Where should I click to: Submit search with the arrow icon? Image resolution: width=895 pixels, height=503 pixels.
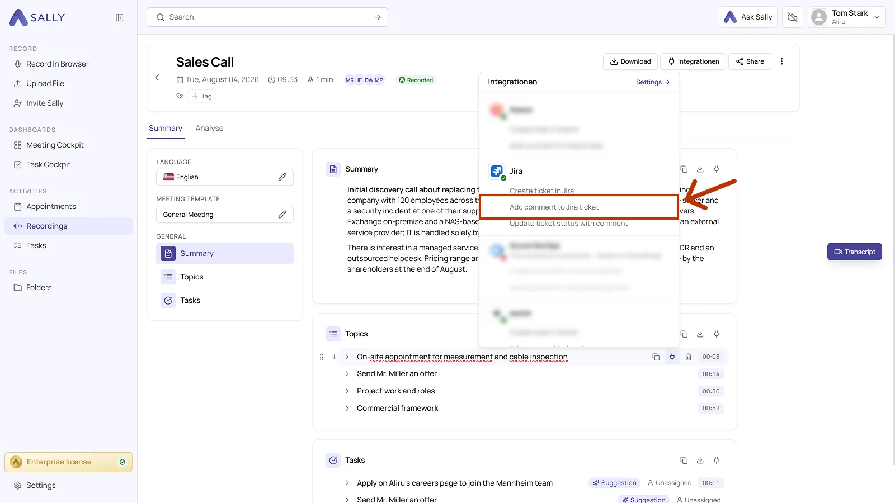(x=378, y=17)
